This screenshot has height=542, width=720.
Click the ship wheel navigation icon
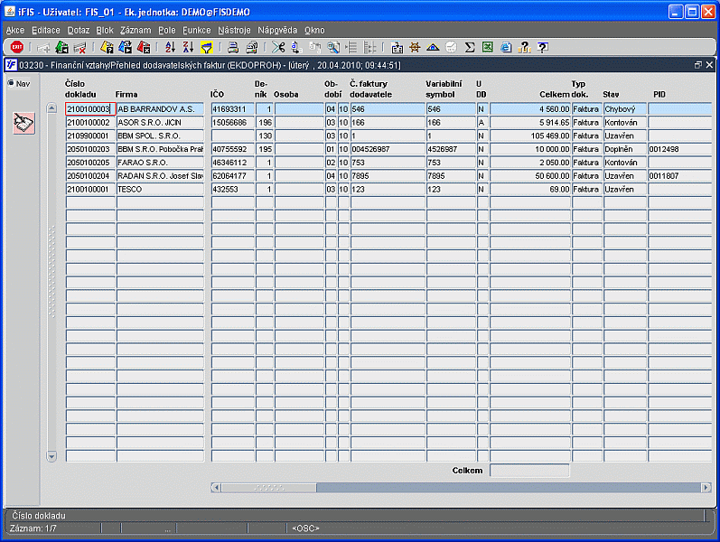tap(415, 47)
